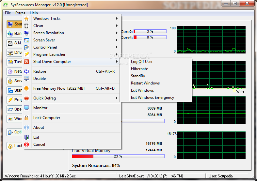
Task: Click the Monitor screen icon
Action: pyautogui.click(x=26, y=108)
